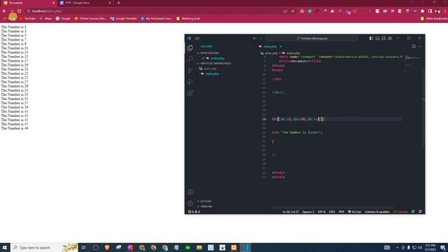Open Search view in VS Code activity bar
Viewport: 448px width, 252px height.
tap(190, 59)
